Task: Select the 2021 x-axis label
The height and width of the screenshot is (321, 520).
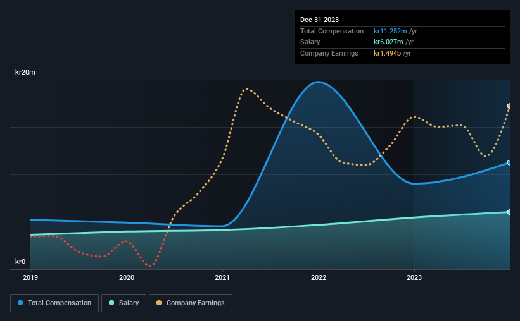Action: (222, 277)
